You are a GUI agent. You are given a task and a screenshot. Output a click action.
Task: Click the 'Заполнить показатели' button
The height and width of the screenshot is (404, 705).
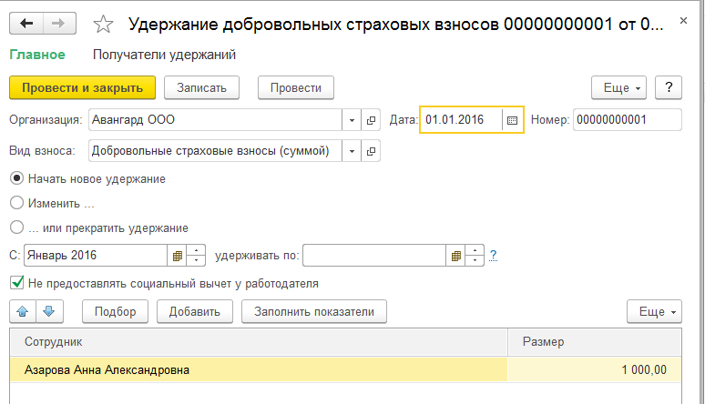click(314, 311)
